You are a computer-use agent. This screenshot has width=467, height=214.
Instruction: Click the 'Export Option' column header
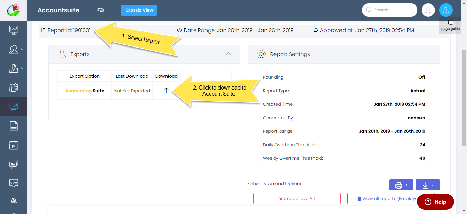coord(85,76)
